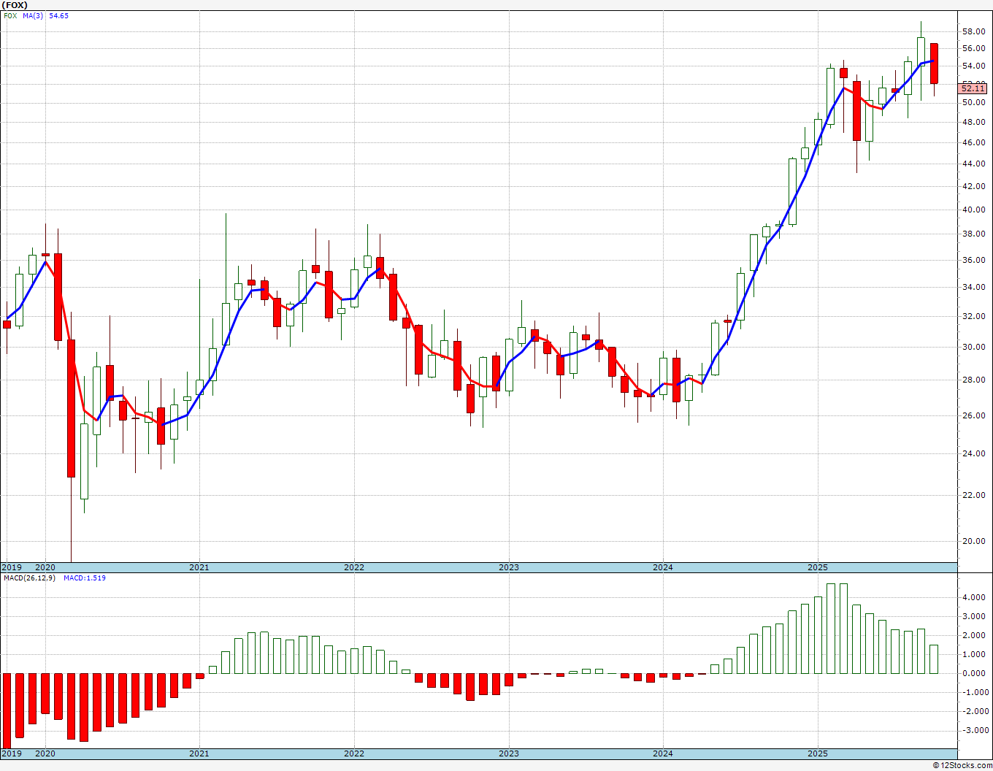Click the -3.000 MACD axis label
993x771 pixels.
click(973, 731)
